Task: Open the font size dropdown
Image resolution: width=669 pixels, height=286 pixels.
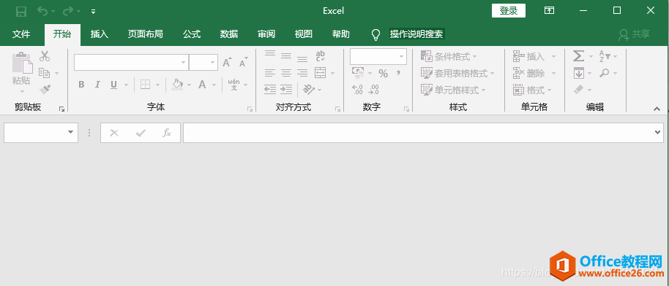Action: pos(213,63)
